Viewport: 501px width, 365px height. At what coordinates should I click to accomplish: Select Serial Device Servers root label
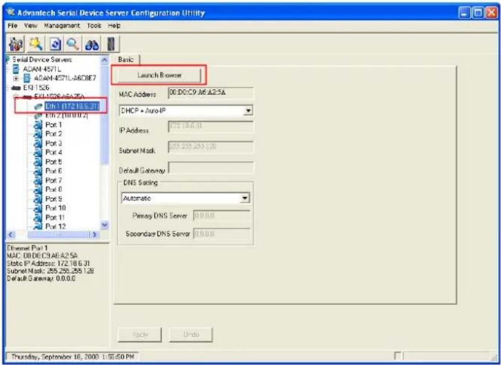pyautogui.click(x=42, y=60)
